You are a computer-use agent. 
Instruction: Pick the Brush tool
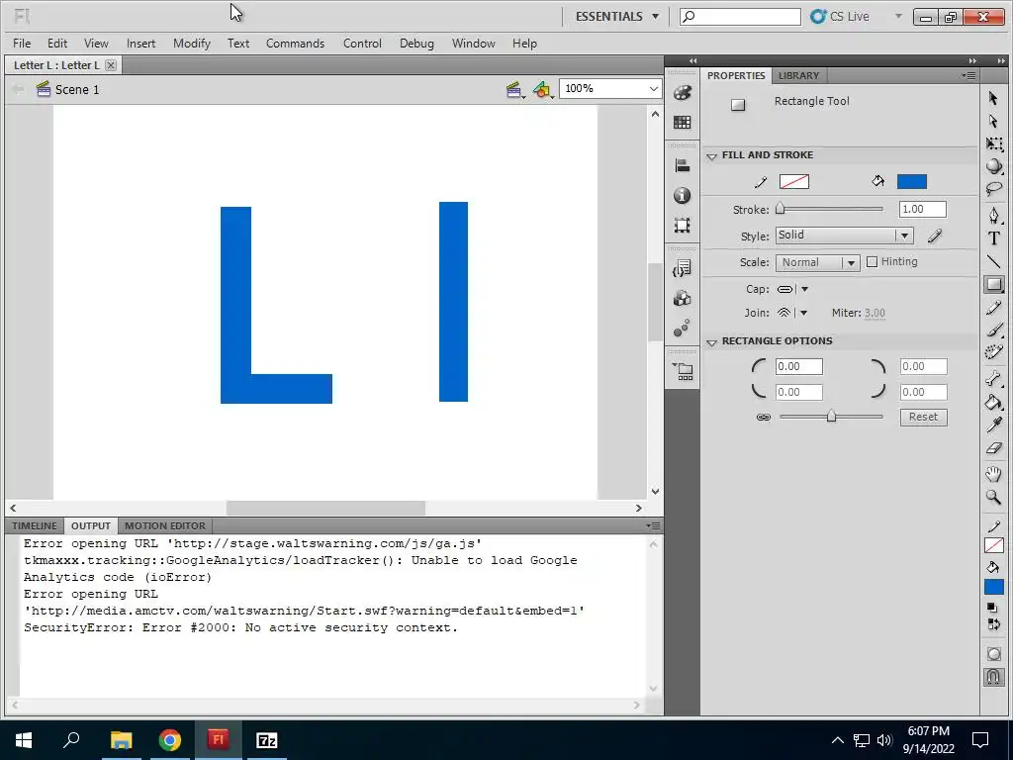click(993, 330)
